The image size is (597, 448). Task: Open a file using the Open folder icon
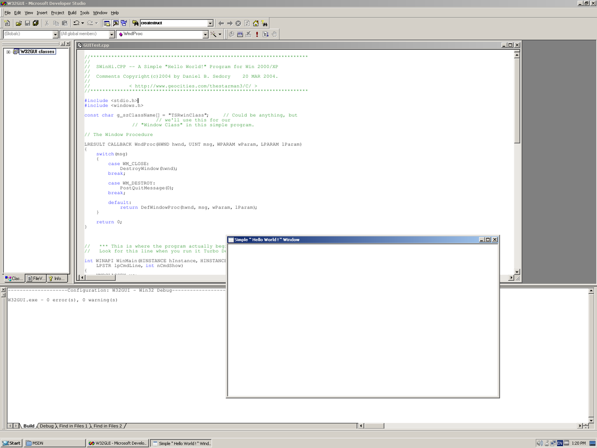pos(19,23)
